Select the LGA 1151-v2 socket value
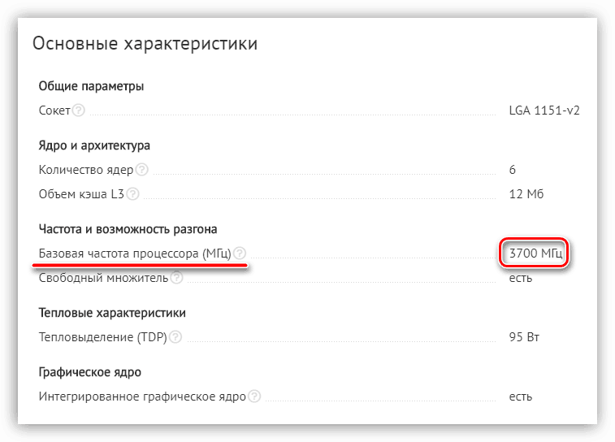Viewport: 615px width, 442px height. click(544, 110)
